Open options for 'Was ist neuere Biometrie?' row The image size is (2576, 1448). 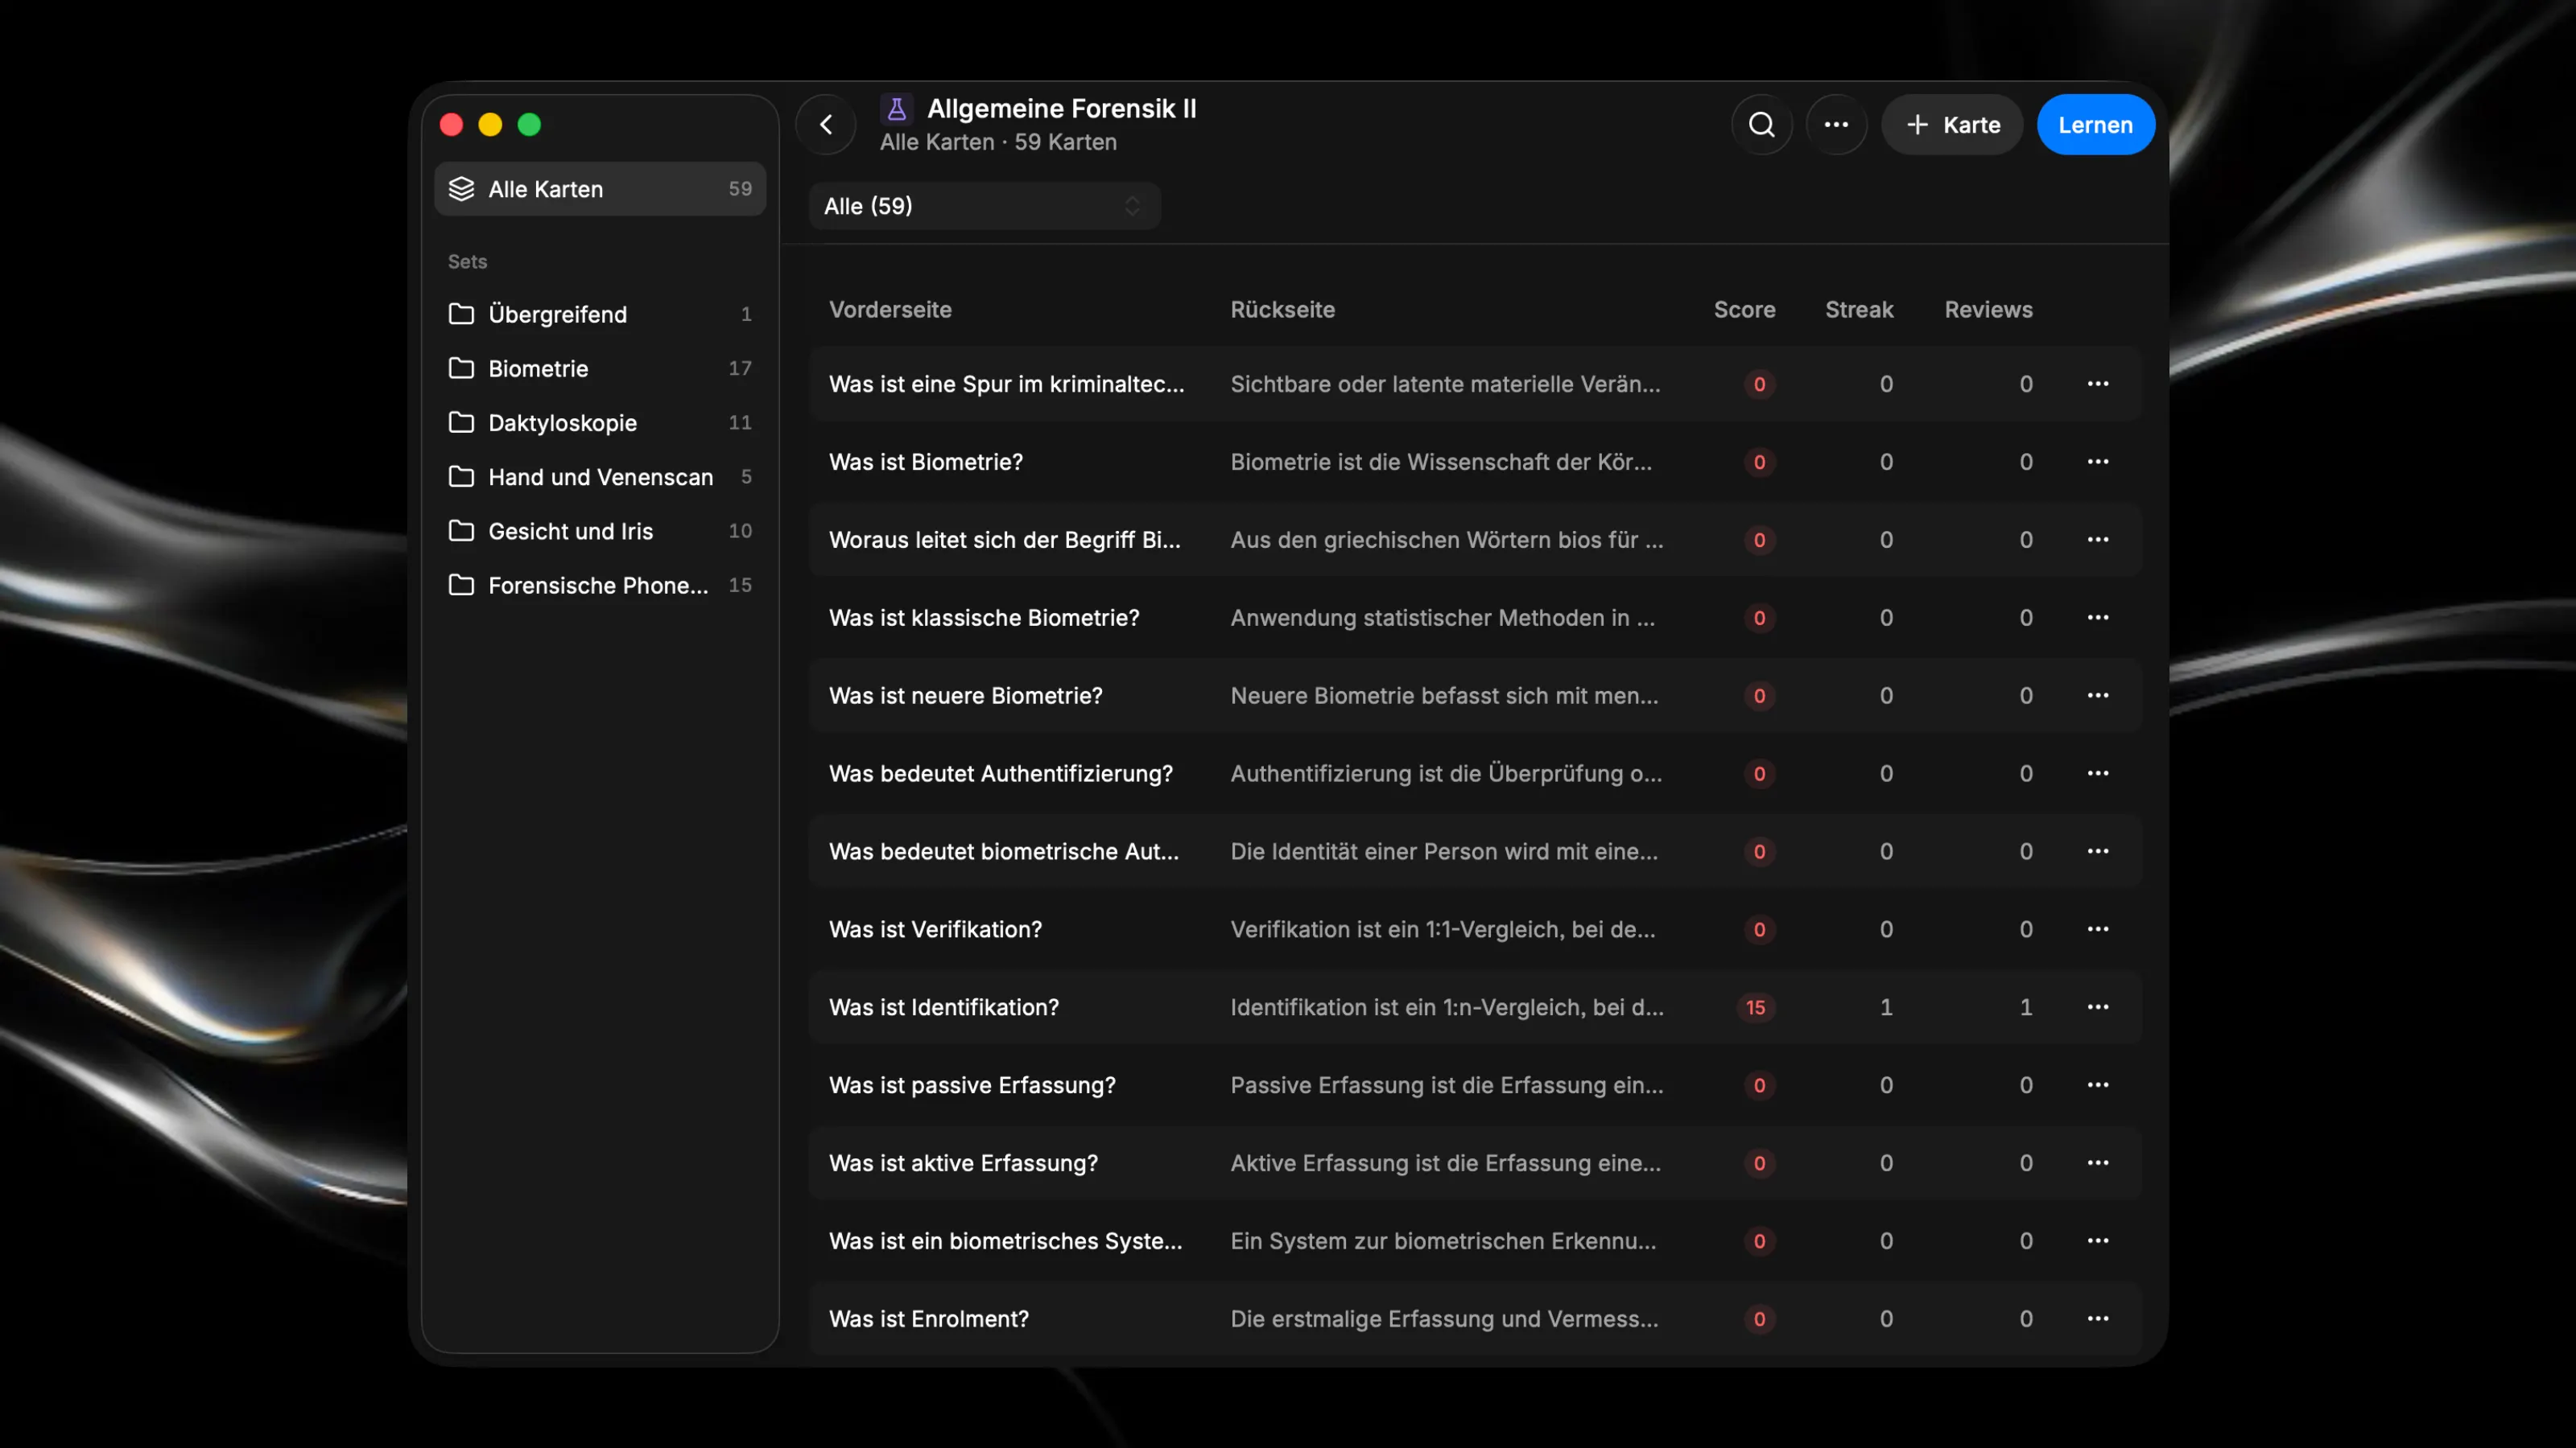pyautogui.click(x=2098, y=696)
